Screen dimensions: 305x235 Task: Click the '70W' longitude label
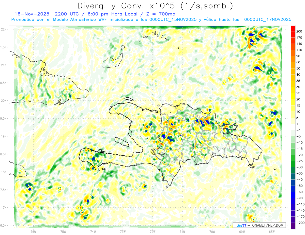(212, 231)
